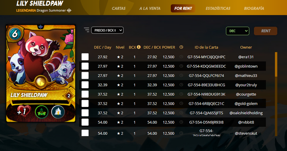Click the clock icon in @gold-golem row
This screenshot has width=287, height=151.
click(181, 104)
